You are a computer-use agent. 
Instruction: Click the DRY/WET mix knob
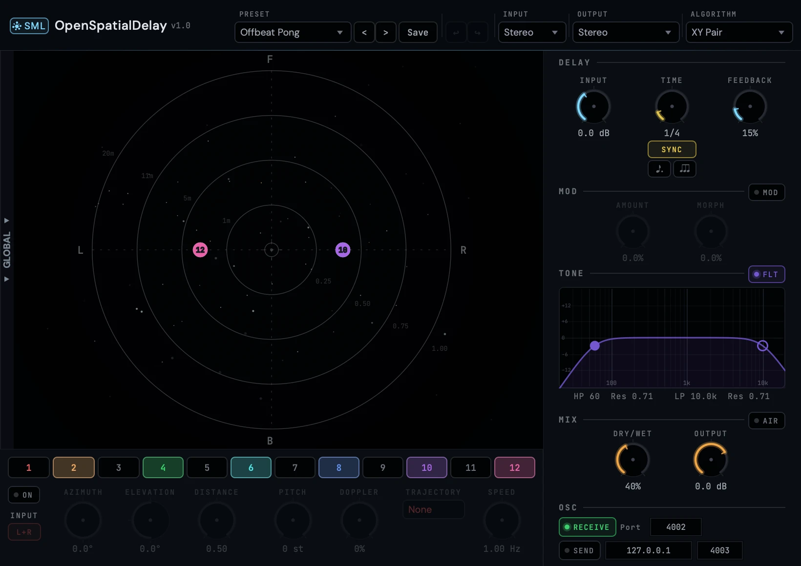pos(633,460)
